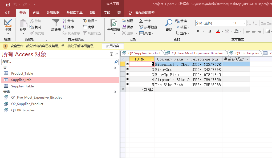Select the Supplier_Info table
The height and width of the screenshot is (158, 272).
[x=60, y=80]
